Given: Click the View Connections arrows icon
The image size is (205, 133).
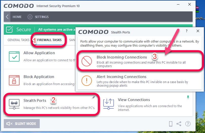Looking at the screenshot, I should 109,104.
